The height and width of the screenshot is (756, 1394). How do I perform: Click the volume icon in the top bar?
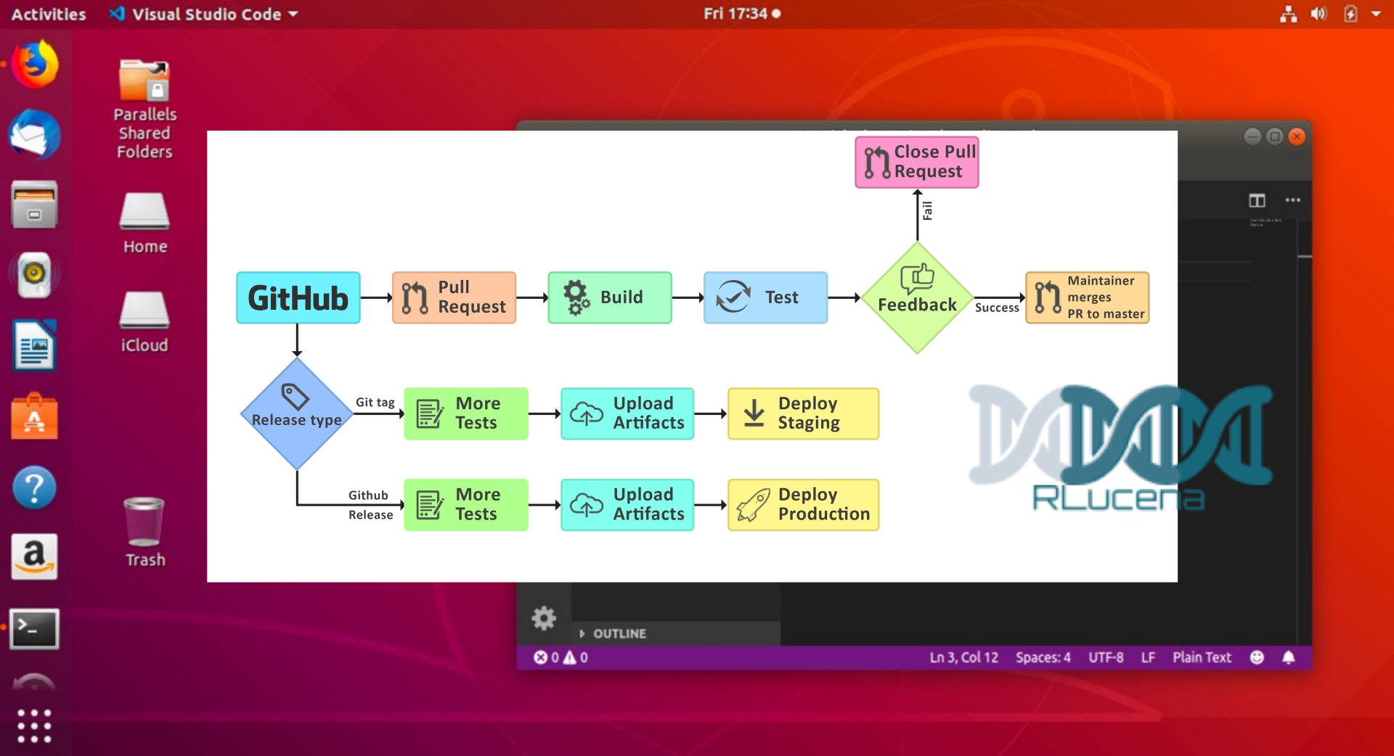pos(1318,14)
